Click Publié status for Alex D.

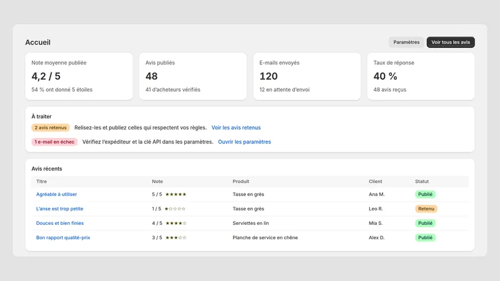pos(426,238)
